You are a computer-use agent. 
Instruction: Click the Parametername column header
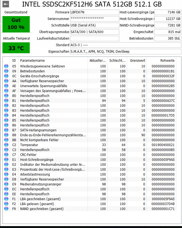pos(53,61)
